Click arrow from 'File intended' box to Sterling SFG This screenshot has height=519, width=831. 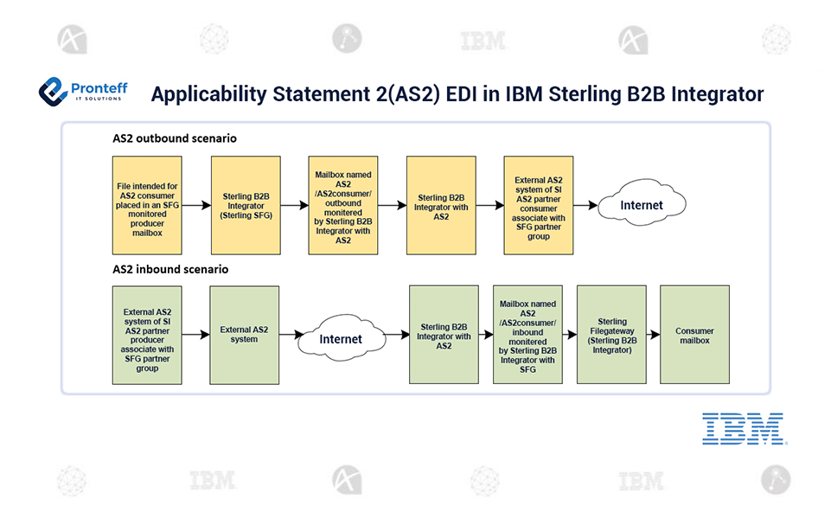tap(196, 205)
